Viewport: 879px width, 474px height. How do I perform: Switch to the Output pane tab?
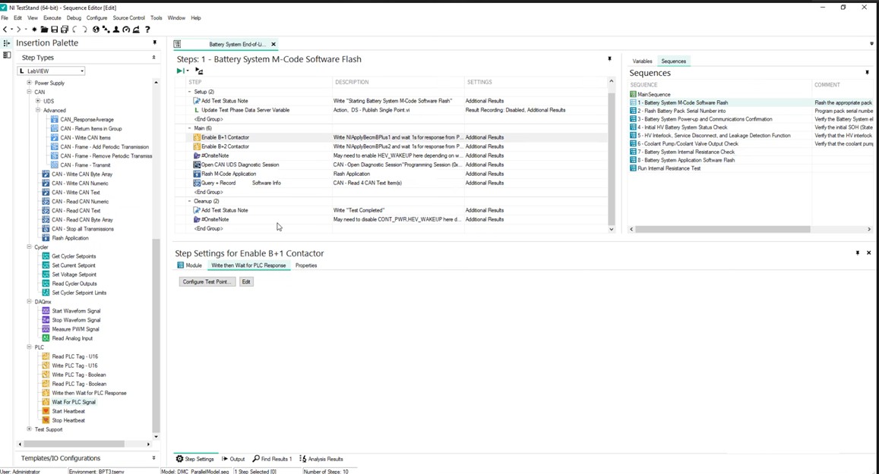click(x=233, y=459)
